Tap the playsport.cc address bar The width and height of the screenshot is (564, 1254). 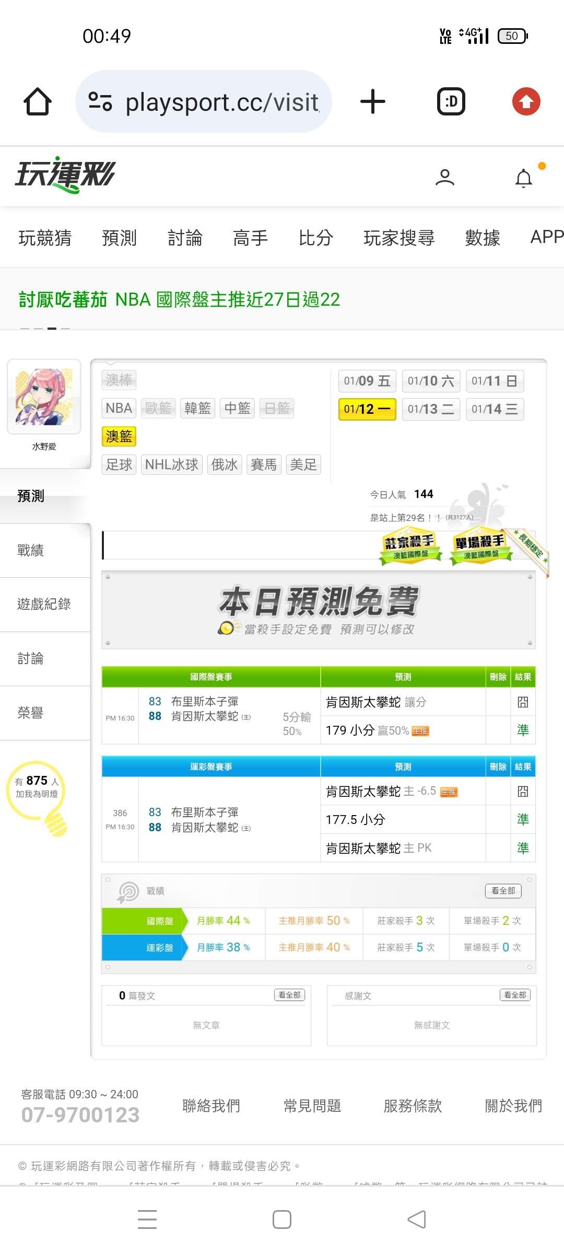click(204, 101)
